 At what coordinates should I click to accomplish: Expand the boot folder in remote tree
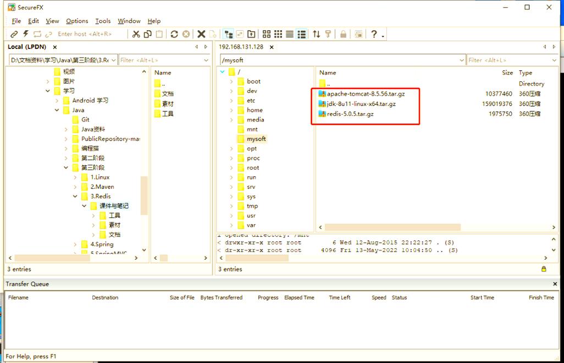[x=231, y=81]
